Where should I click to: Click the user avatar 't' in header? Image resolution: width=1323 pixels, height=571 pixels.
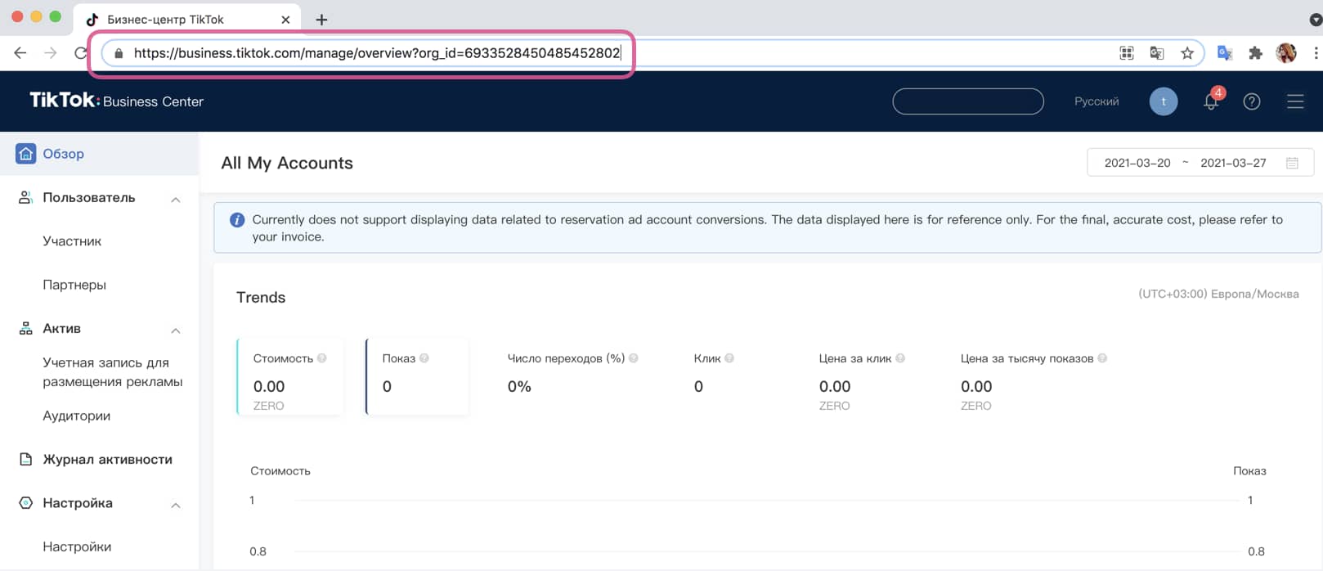pos(1164,101)
